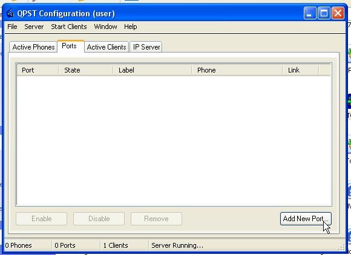Minimize the QPST Configuration window
Viewport: 351px width, 255px height.
coord(310,13)
